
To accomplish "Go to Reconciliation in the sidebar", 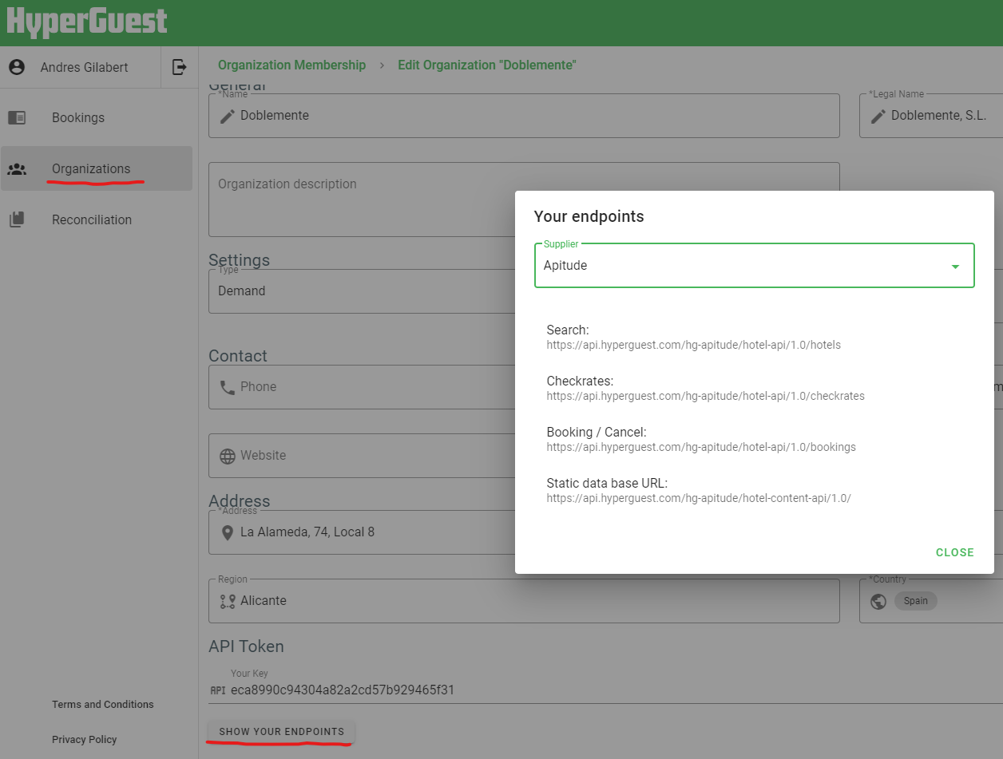I will (97, 219).
